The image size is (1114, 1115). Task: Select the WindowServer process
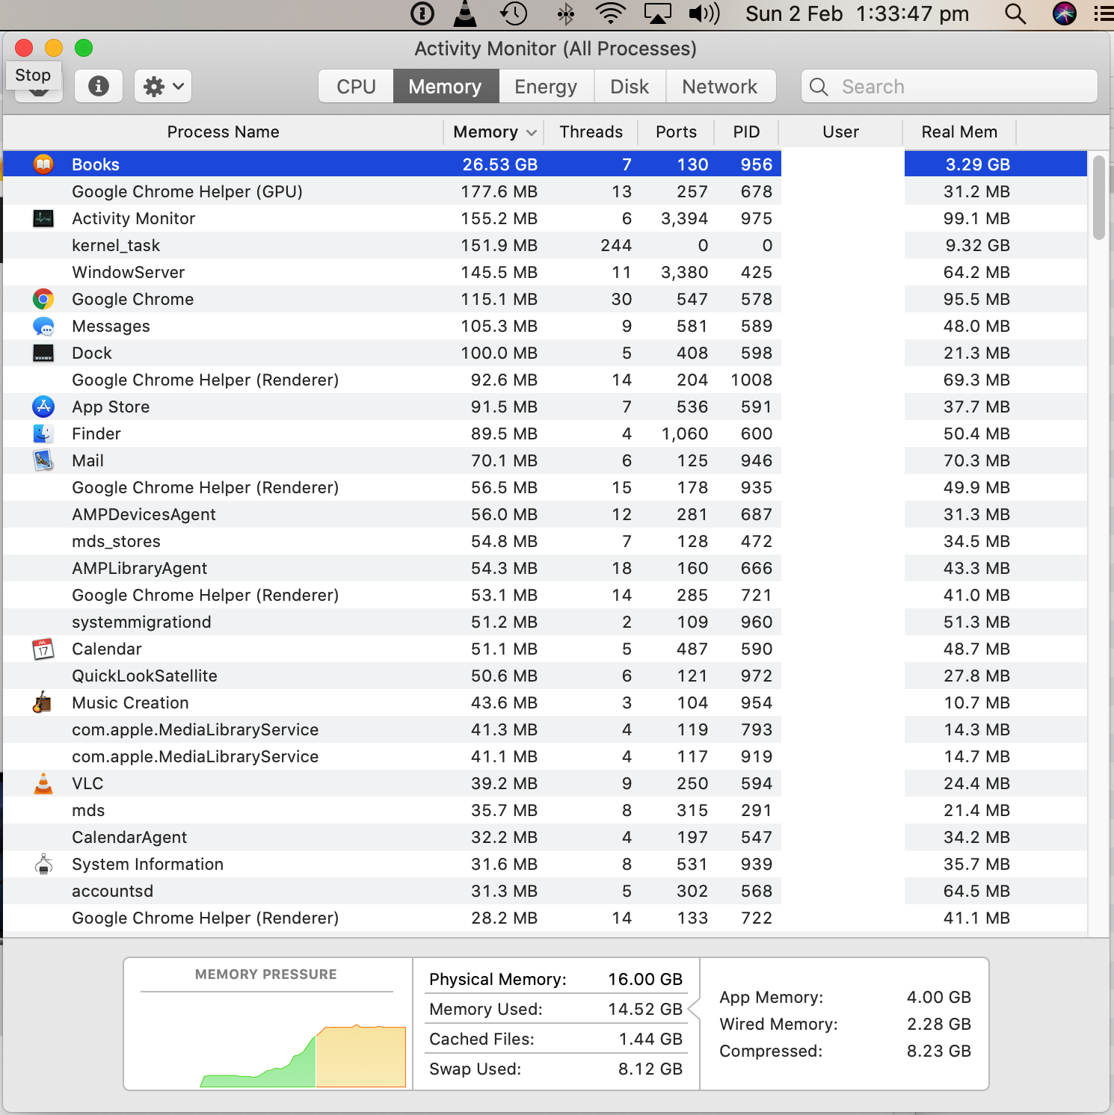click(544, 272)
